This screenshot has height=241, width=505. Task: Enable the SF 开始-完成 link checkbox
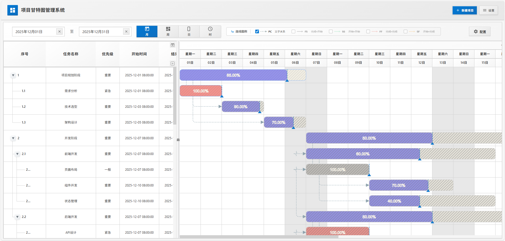(406, 31)
